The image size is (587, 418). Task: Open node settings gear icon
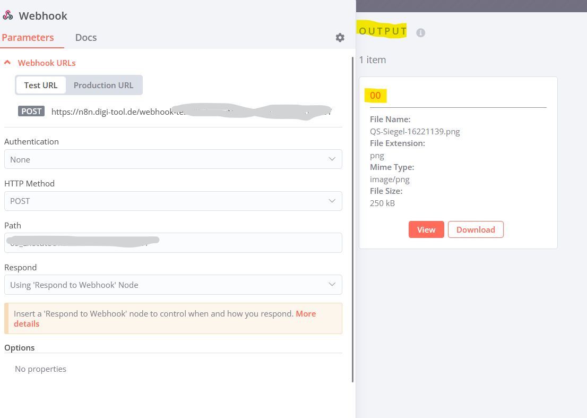[x=340, y=38]
